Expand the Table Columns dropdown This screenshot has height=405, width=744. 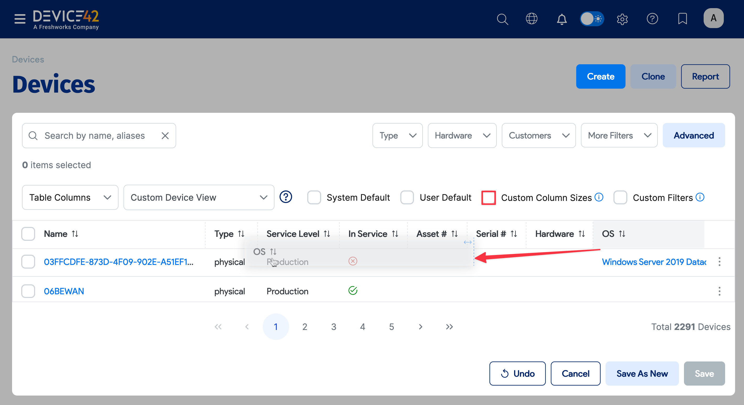click(x=70, y=198)
